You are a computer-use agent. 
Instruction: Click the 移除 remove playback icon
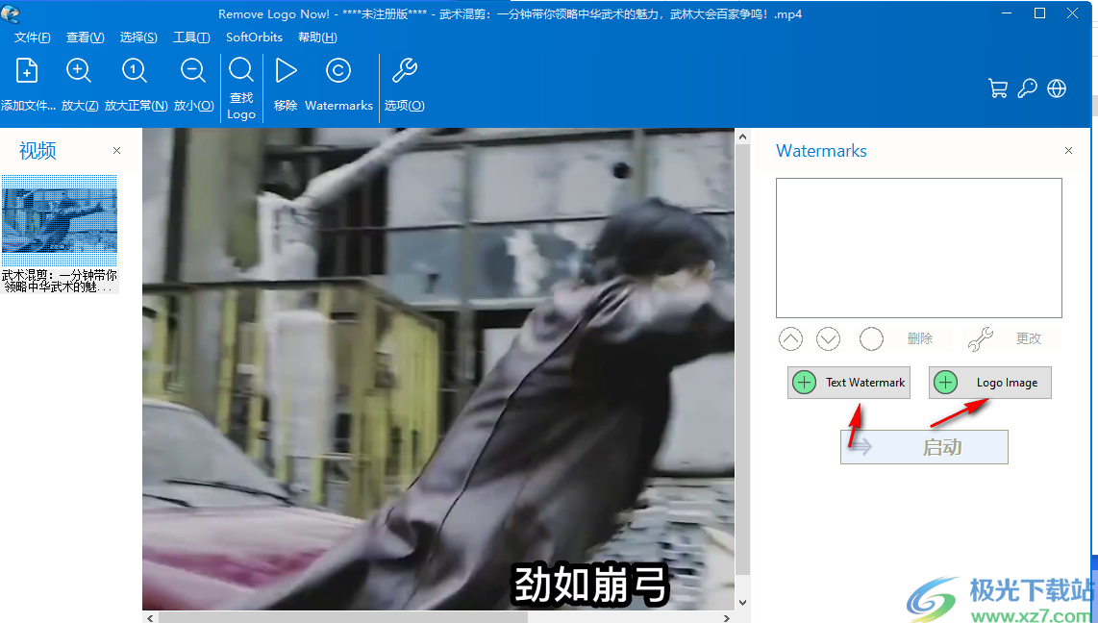point(285,70)
